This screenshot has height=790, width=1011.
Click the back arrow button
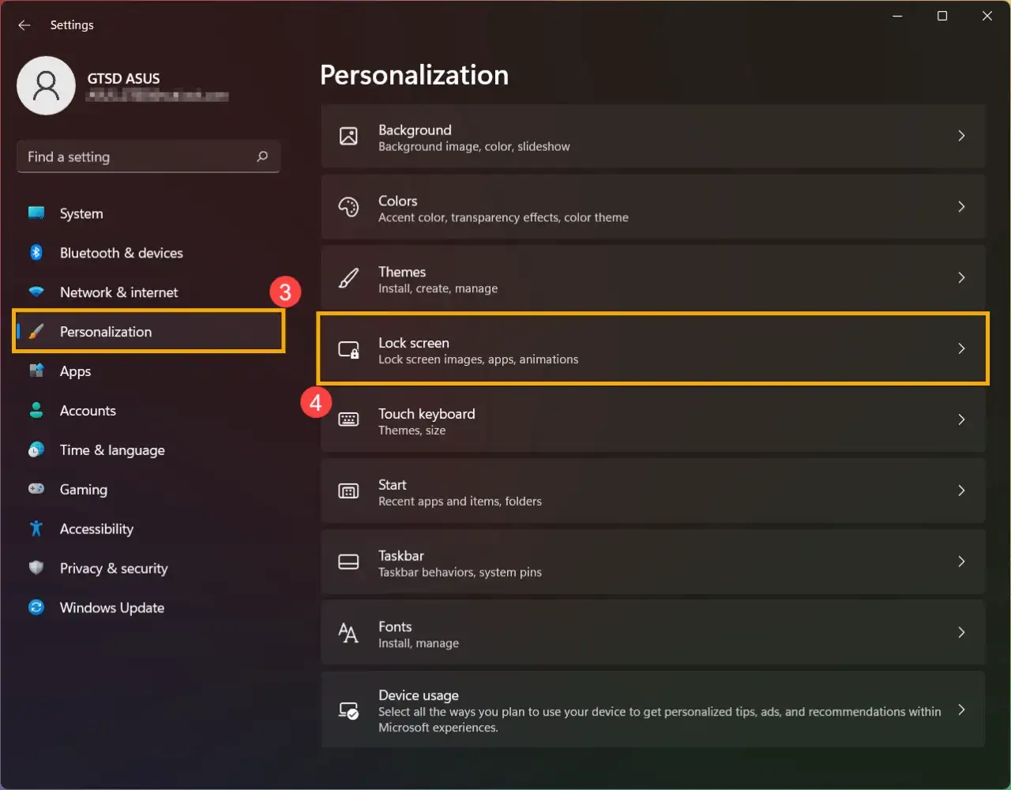pyautogui.click(x=24, y=24)
